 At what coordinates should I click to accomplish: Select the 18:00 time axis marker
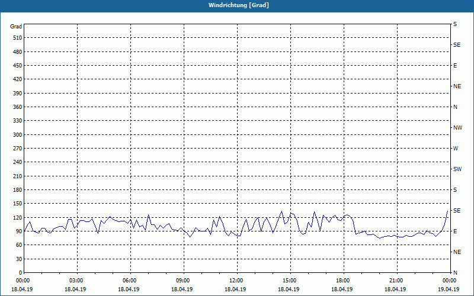coord(344,281)
